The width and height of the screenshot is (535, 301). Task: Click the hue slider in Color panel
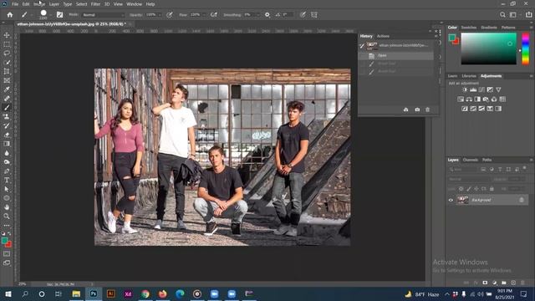pos(526,48)
